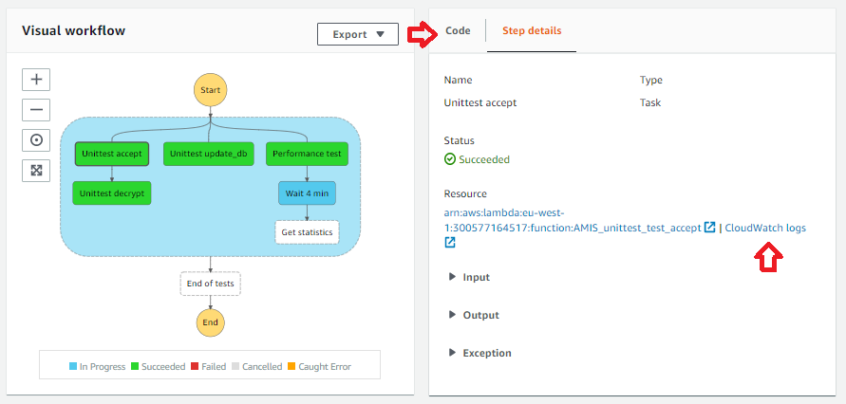Screen dimensions: 846x404
Task: Click the Get statistics step node
Action: (306, 231)
